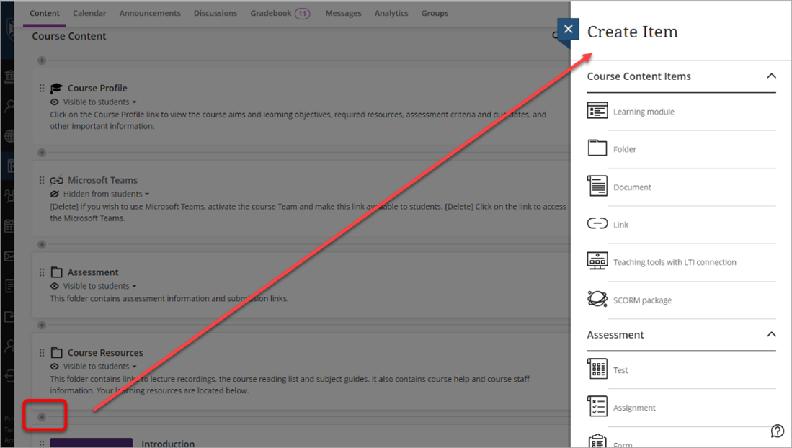Collapse the Assessment section chevron

[771, 335]
